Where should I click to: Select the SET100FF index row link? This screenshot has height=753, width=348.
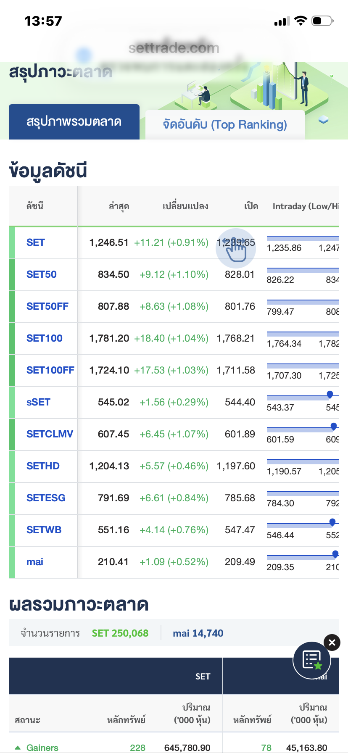(x=50, y=370)
